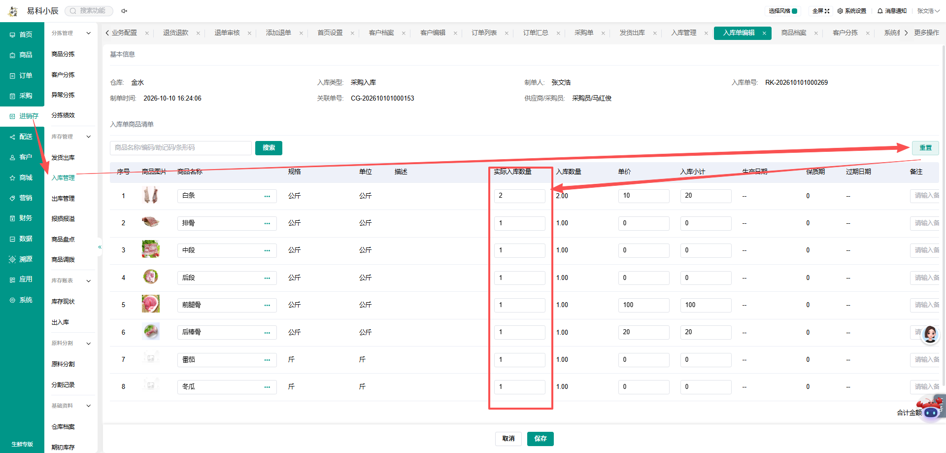946x453 pixels.
Task: Close the 入库单编辑 tab
Action: 764,33
